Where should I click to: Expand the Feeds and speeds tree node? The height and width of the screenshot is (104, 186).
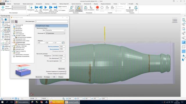(x=12, y=51)
